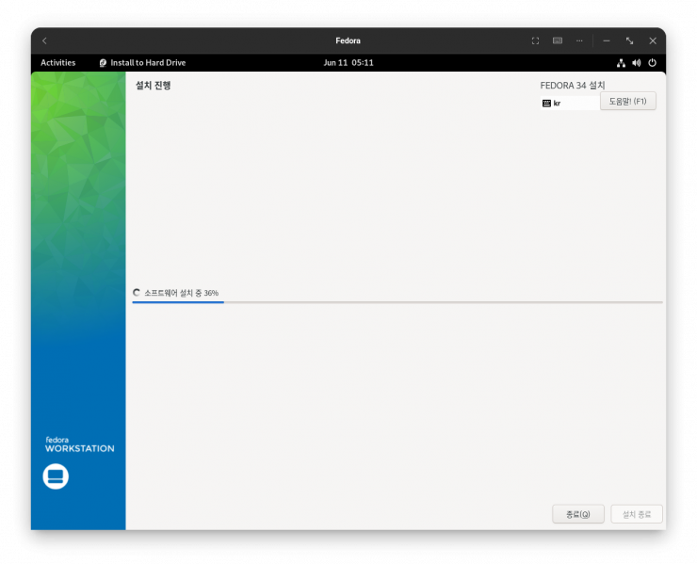Click the Fedora Workstation logo in sidebar
The height and width of the screenshot is (564, 697).
pyautogui.click(x=56, y=476)
